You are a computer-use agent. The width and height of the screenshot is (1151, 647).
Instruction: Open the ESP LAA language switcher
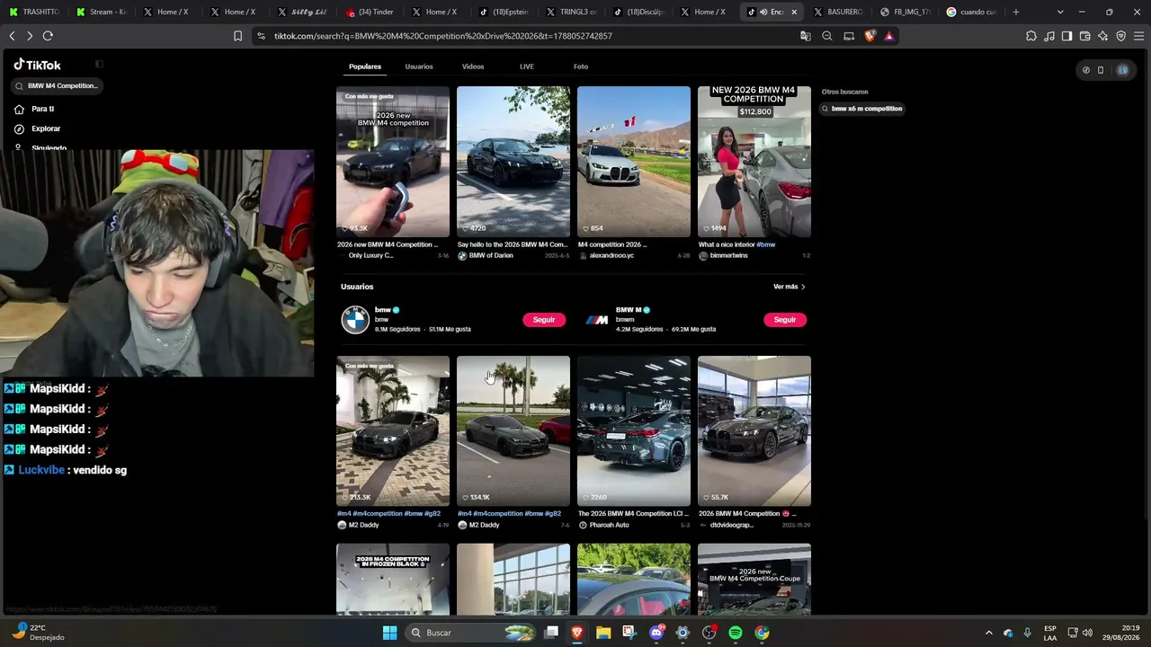coord(1050,633)
